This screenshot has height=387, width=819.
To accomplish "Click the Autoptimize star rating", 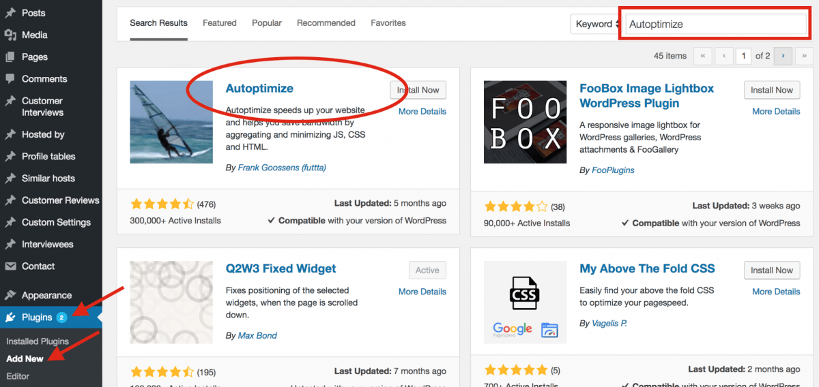I will (x=162, y=204).
